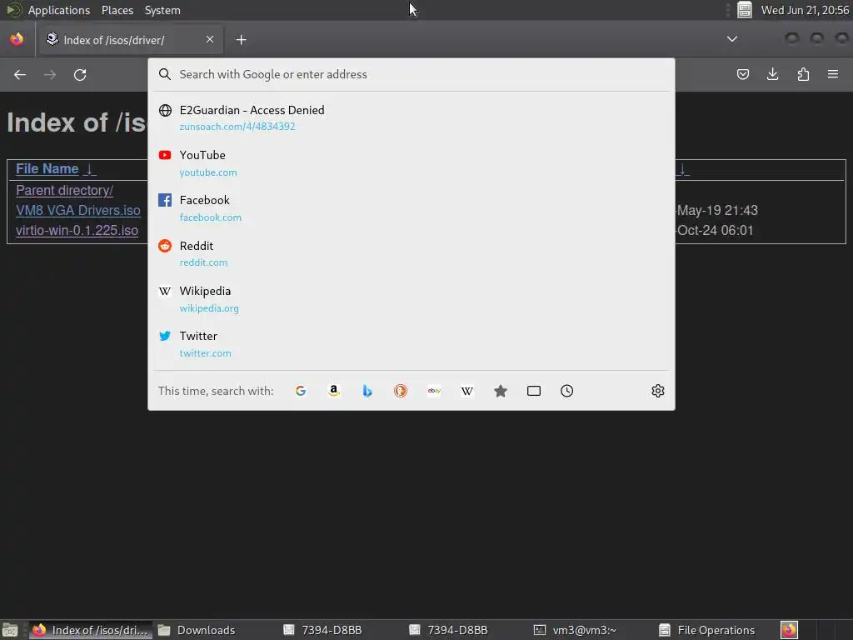Select the Wikipedia suggestion

click(x=412, y=299)
